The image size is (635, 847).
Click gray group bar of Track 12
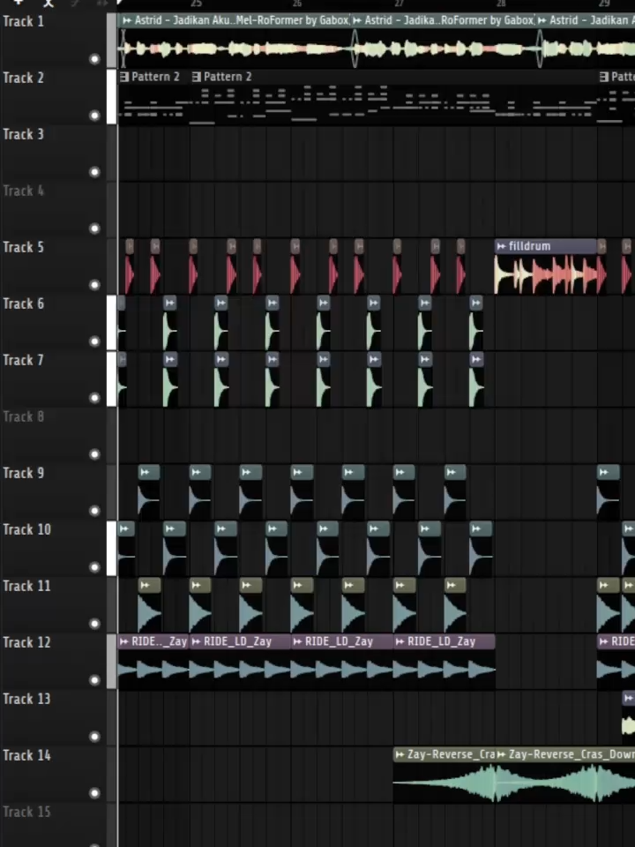(112, 661)
